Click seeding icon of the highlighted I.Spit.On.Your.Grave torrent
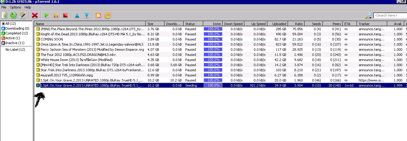407x141 pixels. [38, 85]
